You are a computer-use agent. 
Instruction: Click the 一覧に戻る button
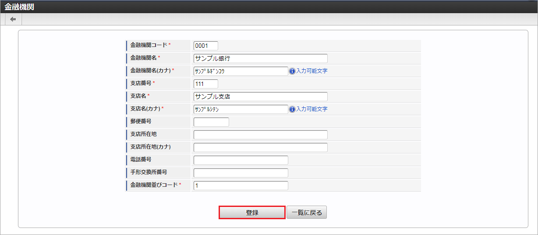(307, 213)
